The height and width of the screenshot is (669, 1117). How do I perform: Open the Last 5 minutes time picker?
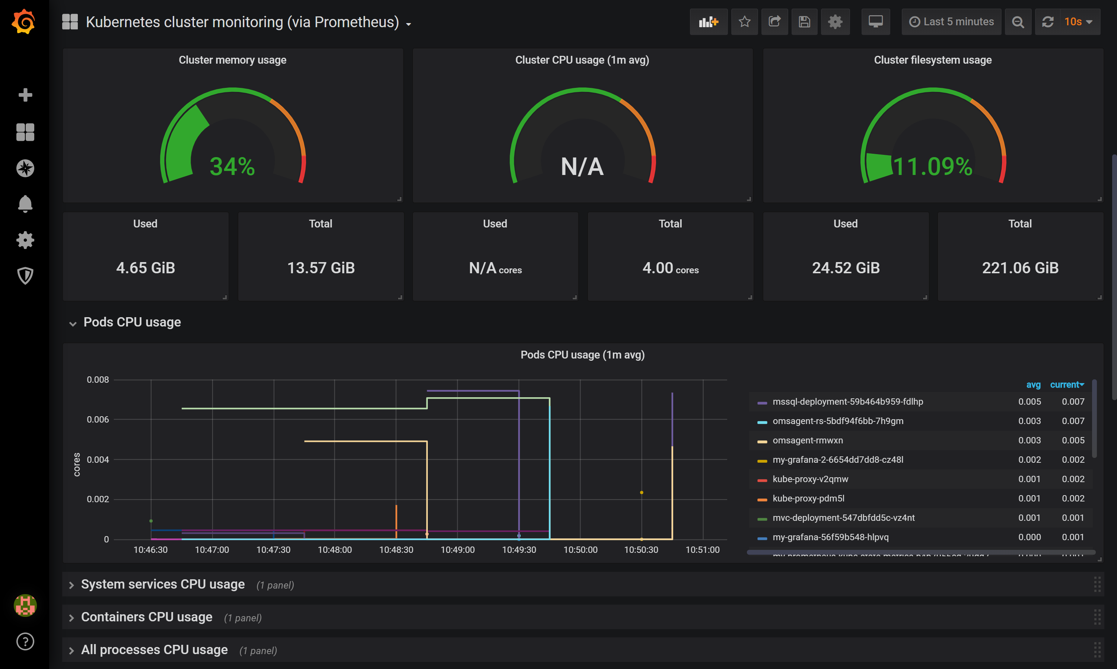[951, 22]
